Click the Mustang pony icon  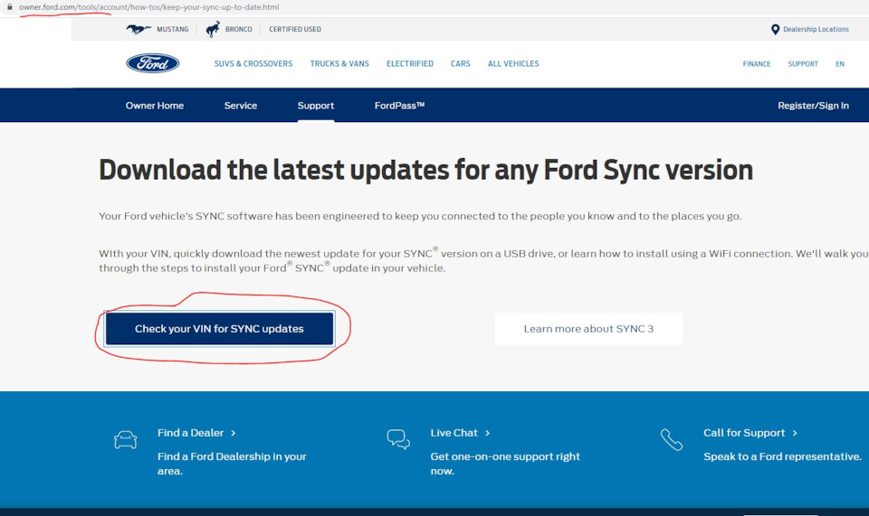pyautogui.click(x=138, y=29)
